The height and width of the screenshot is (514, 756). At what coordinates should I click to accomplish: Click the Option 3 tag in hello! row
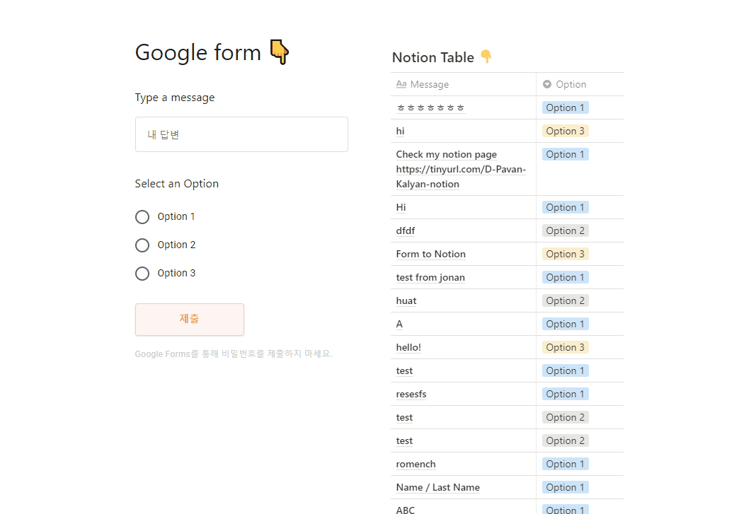point(566,347)
